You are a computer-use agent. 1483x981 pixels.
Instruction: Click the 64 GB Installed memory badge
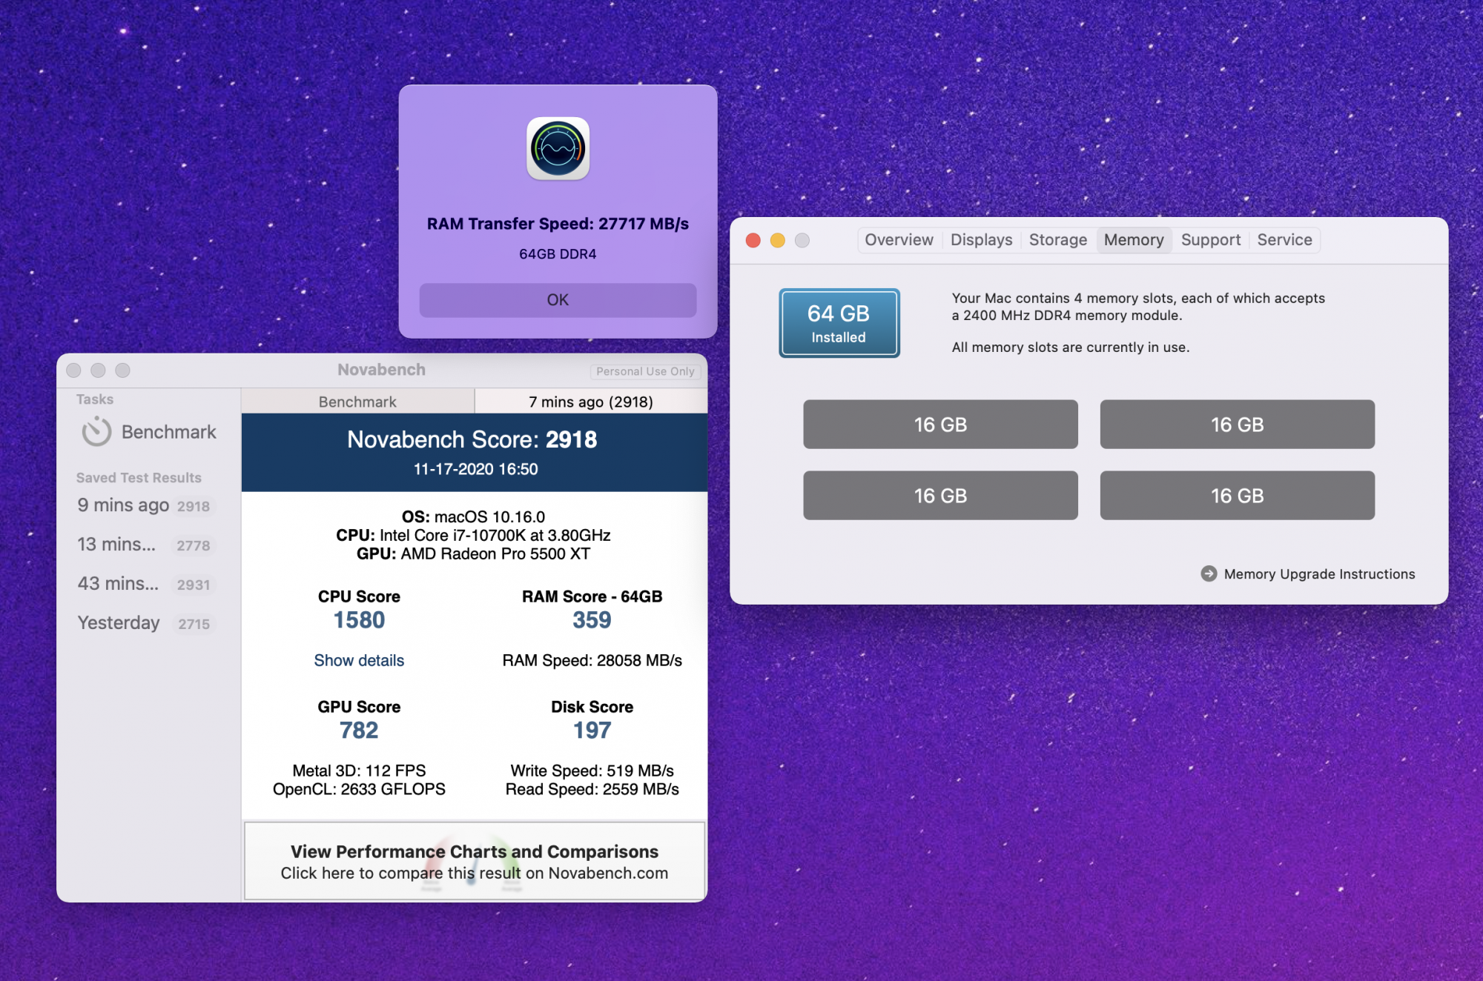[839, 323]
